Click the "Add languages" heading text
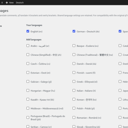 click(x=34, y=39)
